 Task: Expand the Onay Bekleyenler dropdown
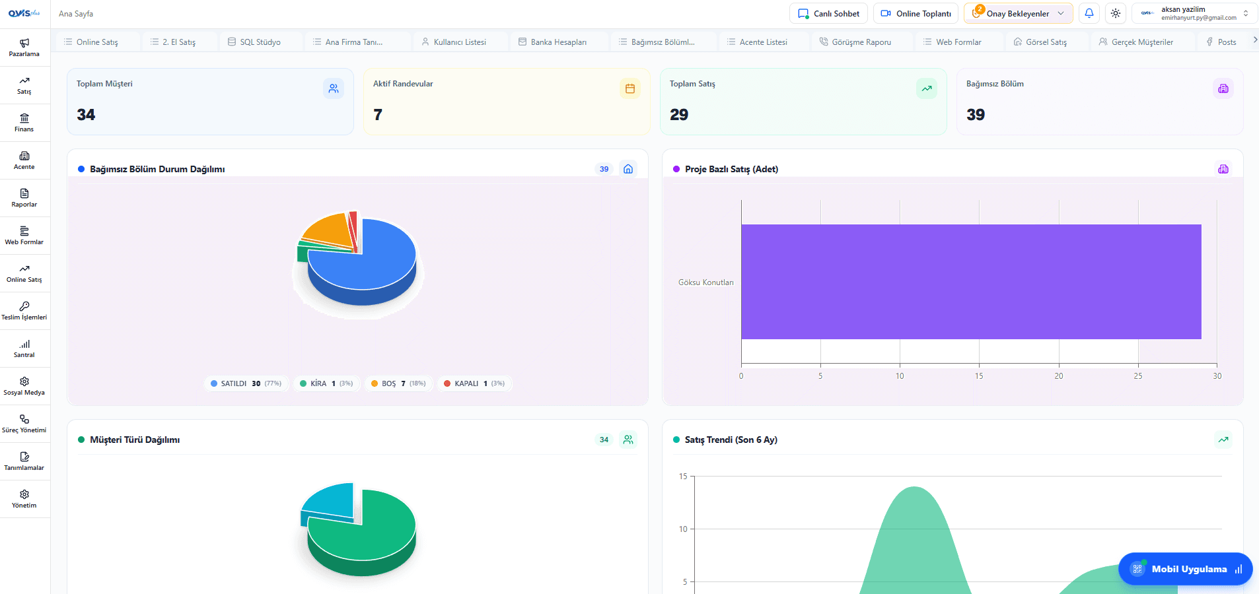point(1018,13)
